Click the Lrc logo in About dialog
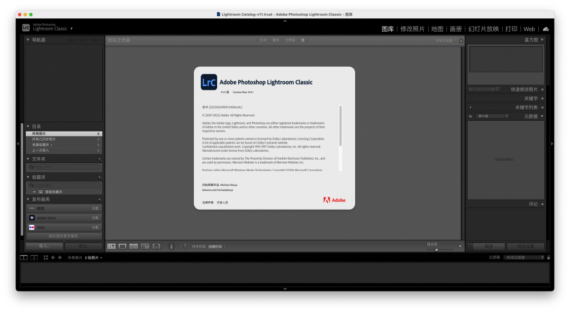 click(209, 82)
